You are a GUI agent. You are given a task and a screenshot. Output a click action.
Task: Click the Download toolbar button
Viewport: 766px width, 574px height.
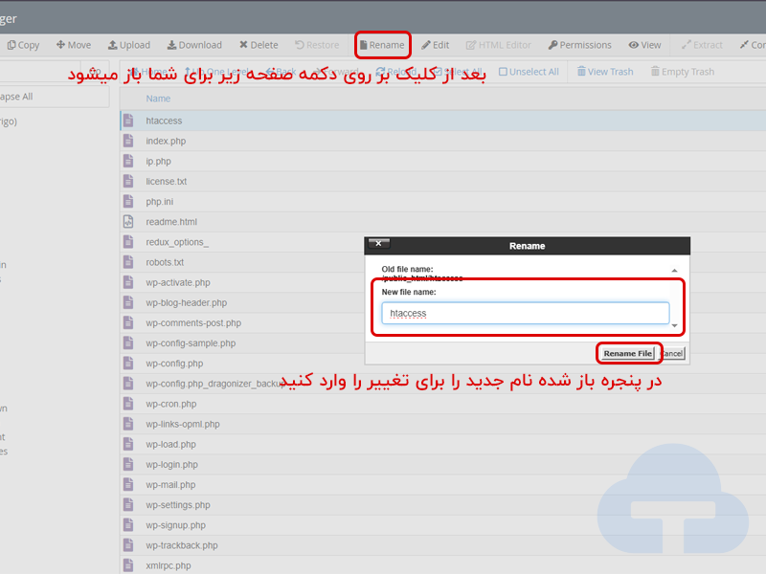[194, 45]
